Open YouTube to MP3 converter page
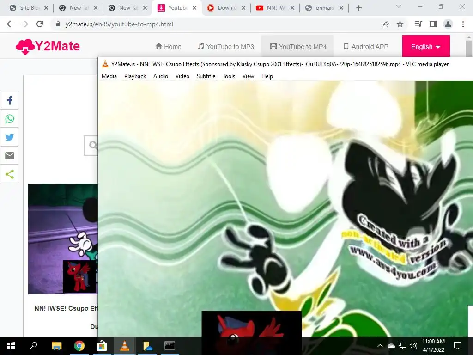The height and width of the screenshot is (355, 473). 225,47
